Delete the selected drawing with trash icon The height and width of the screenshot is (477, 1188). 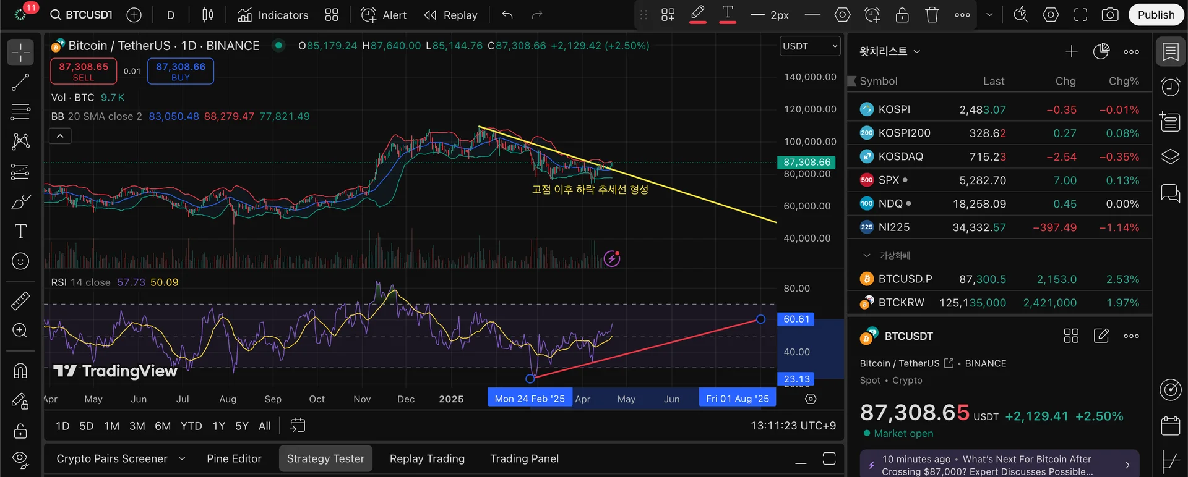pos(932,15)
